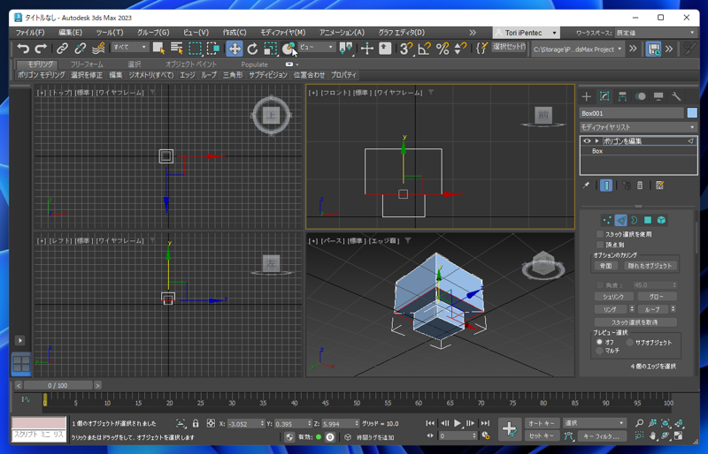Image resolution: width=708 pixels, height=454 pixels.
Task: Enable the By Vertex checkbox
Action: [600, 245]
